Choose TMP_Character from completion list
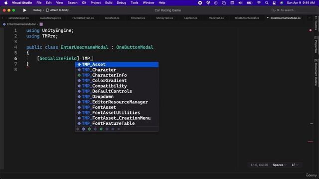Screen dimensions: 319x179 click(x=117, y=70)
